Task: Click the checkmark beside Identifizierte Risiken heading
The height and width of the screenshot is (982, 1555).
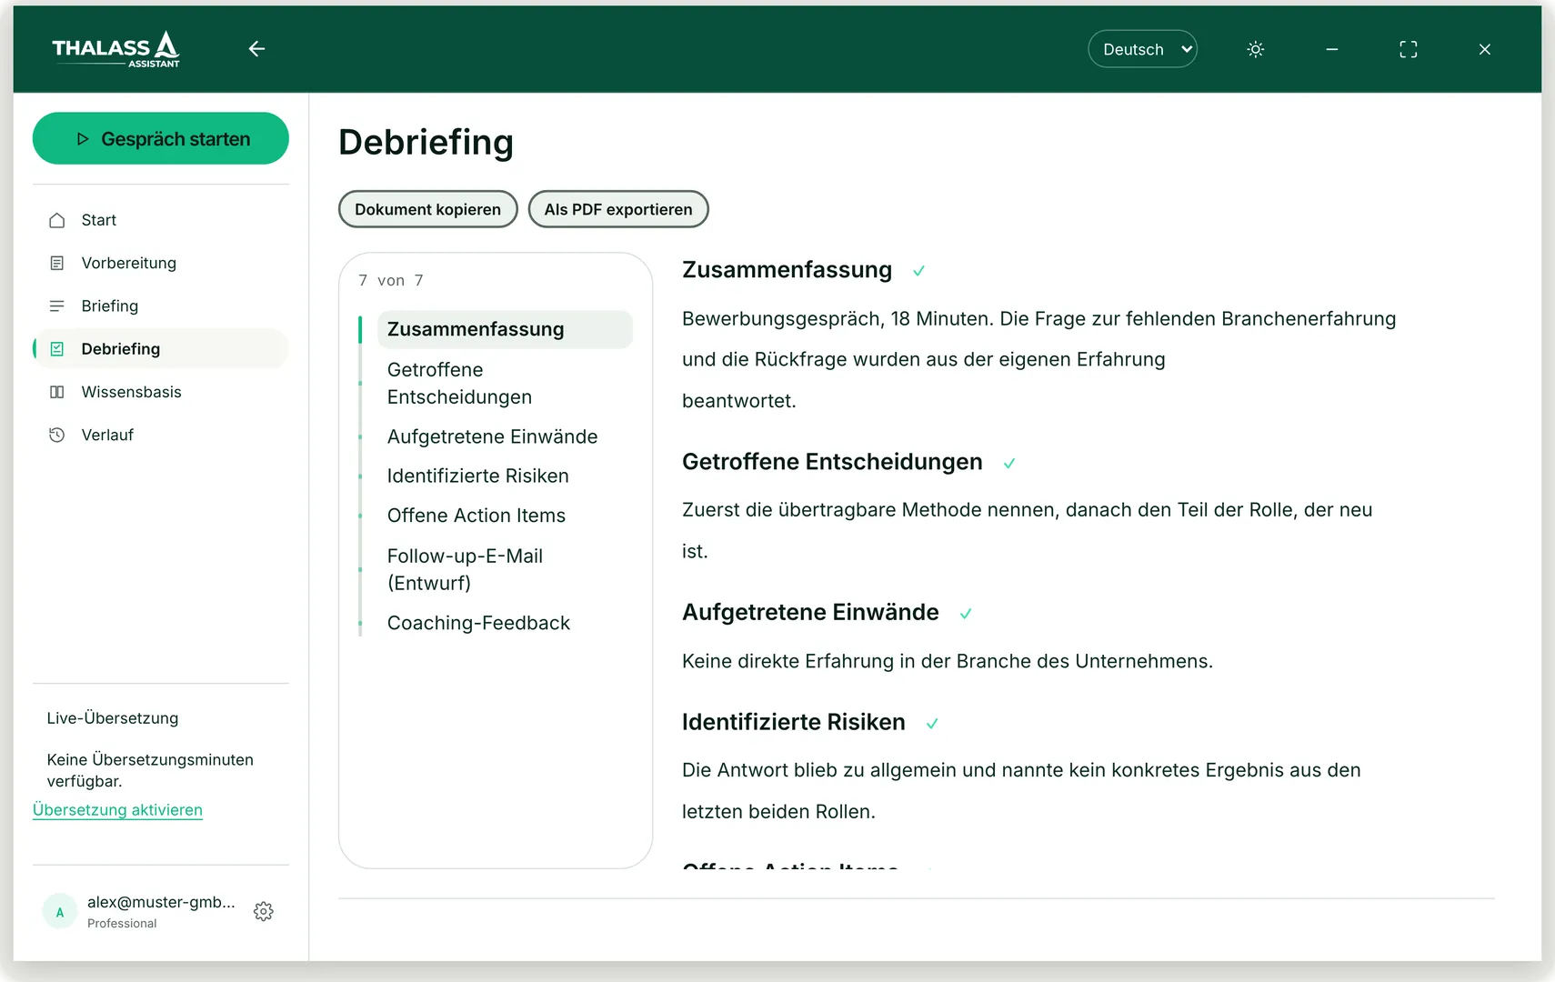Action: click(x=932, y=724)
